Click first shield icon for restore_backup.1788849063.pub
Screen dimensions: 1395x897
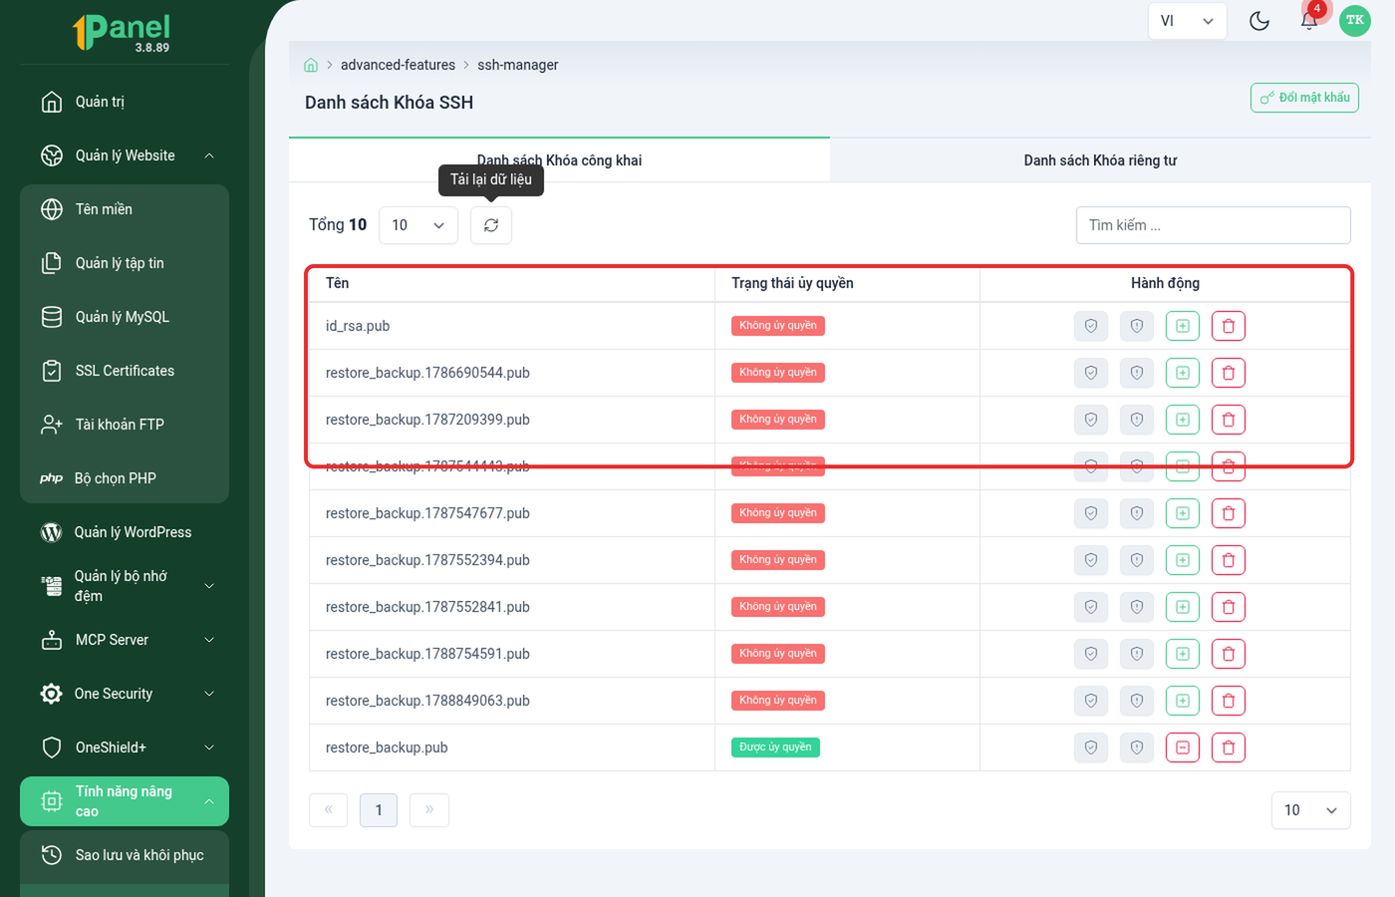[x=1091, y=701]
